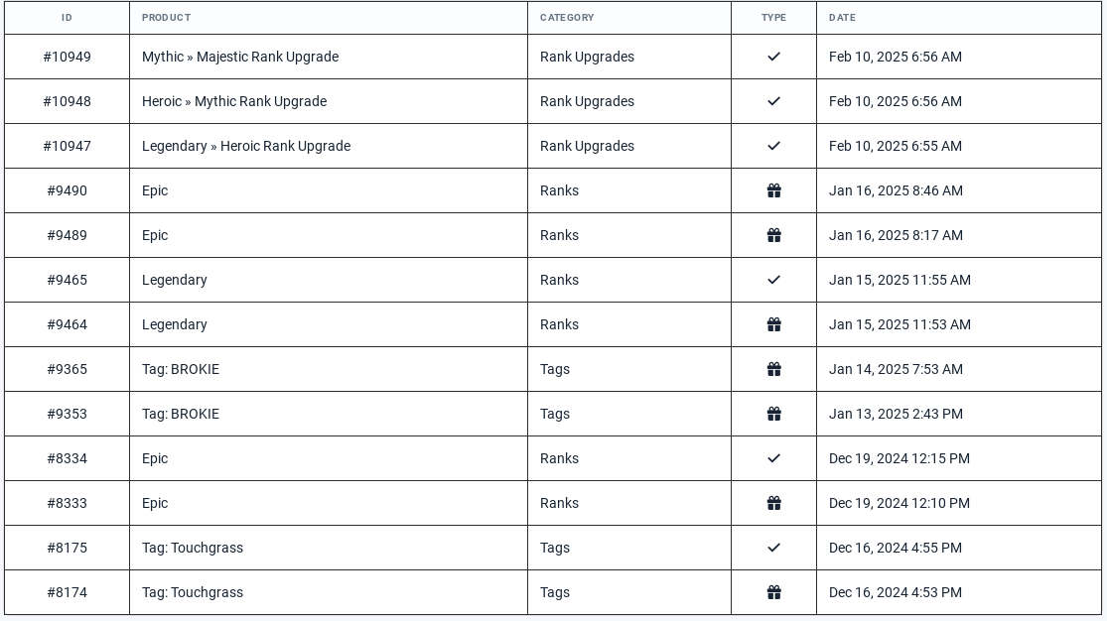Select the Jan 13, 2025 2:43 PM date
The height and width of the screenshot is (621, 1107).
[x=896, y=414]
